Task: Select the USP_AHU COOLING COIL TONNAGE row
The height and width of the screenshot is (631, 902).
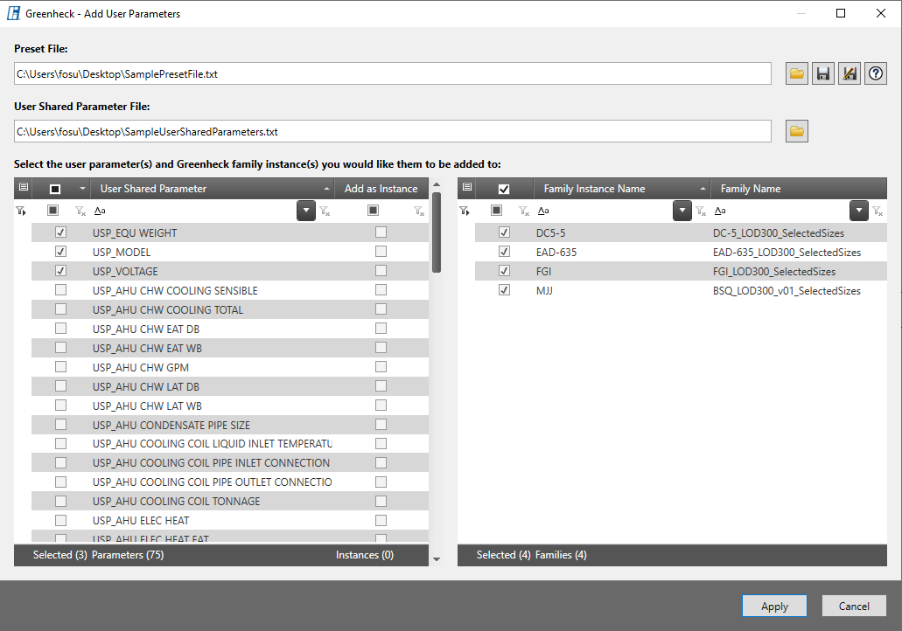Action: click(x=230, y=501)
